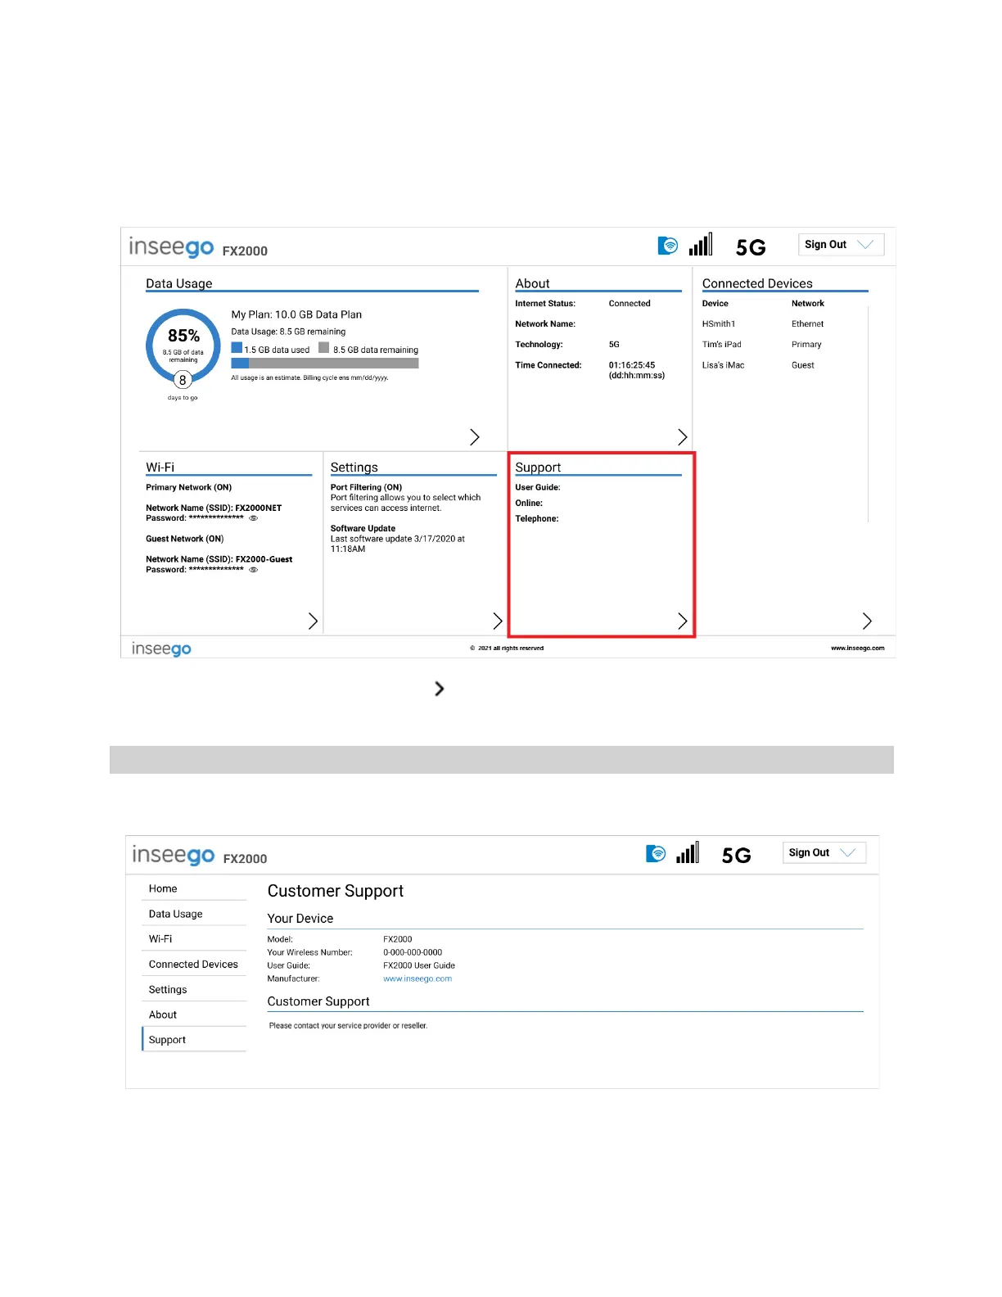Open the Connected Devices panel arrow
Screen dimensions: 1002x1297
coord(867,621)
